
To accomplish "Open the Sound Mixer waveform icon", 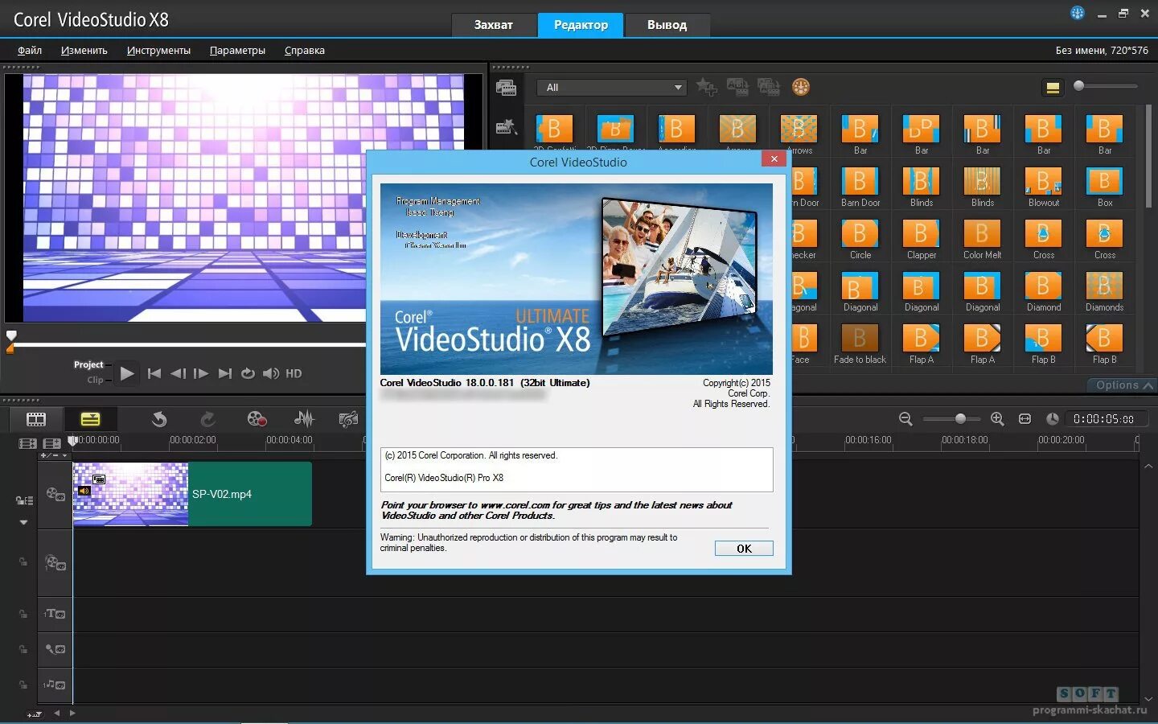I will (x=304, y=419).
